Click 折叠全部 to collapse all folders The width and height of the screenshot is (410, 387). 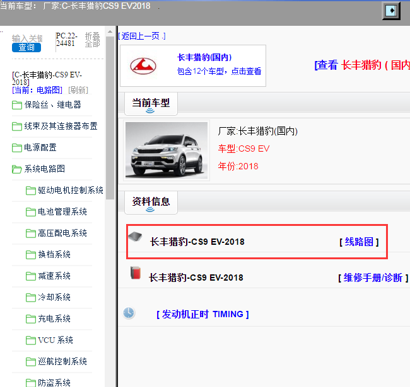click(92, 40)
